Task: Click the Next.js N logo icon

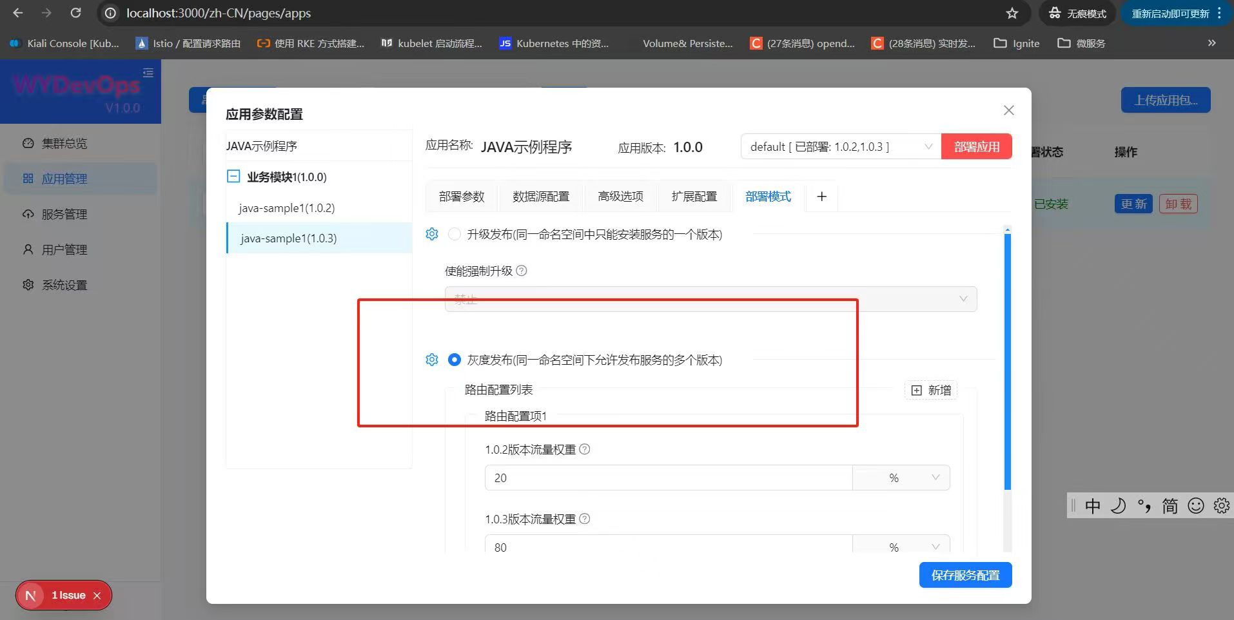Action: point(30,596)
